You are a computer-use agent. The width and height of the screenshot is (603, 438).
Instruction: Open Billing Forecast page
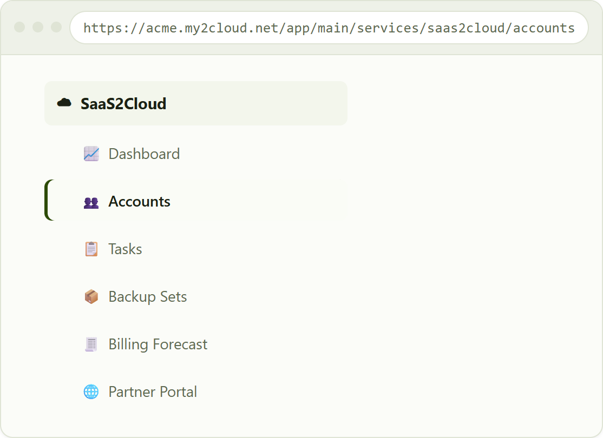point(196,344)
